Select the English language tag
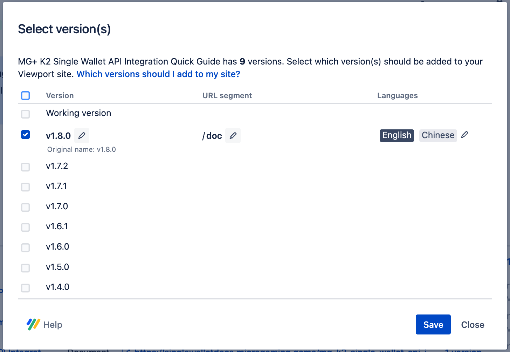This screenshot has width=510, height=352. pos(397,135)
